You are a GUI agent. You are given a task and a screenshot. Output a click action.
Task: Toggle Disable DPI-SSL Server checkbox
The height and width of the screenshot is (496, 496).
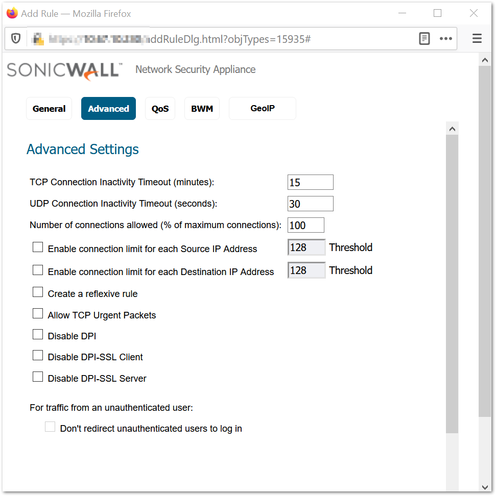[x=38, y=377]
